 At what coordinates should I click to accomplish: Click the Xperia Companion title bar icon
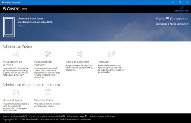(3, 2)
